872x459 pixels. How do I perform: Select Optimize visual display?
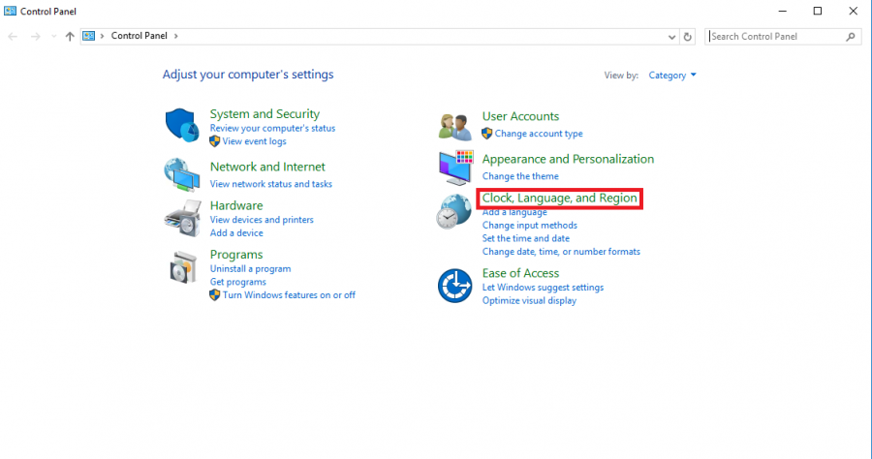click(x=529, y=301)
